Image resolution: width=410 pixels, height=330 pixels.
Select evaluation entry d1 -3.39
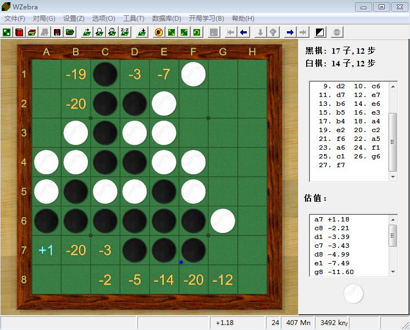pos(332,237)
